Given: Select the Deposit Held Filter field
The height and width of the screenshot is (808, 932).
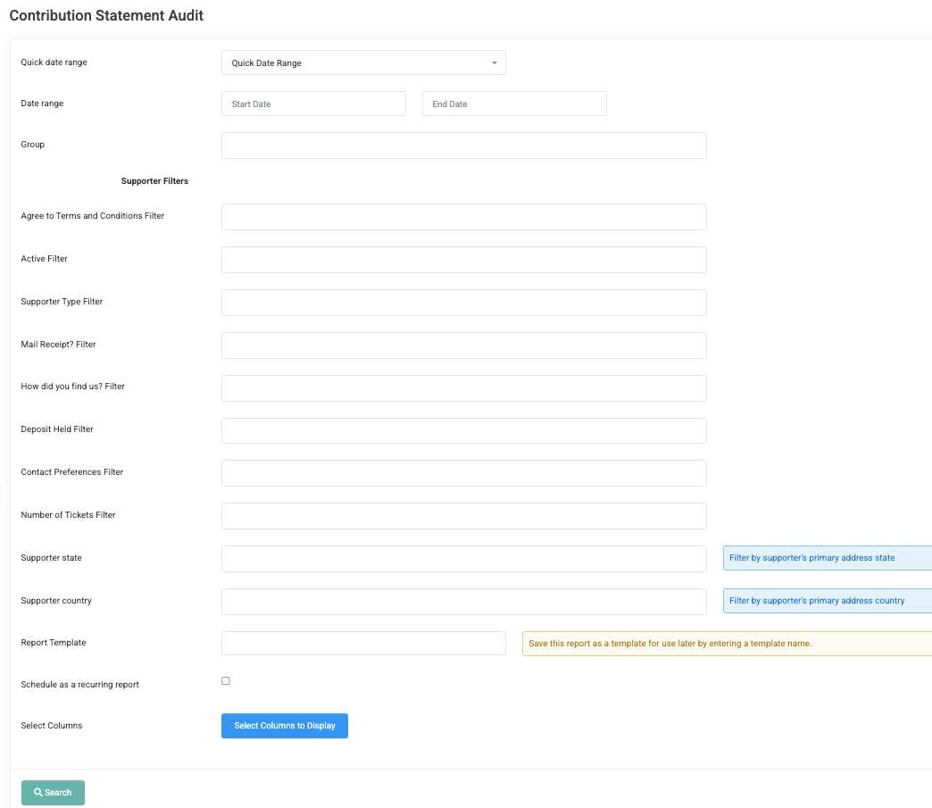Looking at the screenshot, I should [463, 430].
